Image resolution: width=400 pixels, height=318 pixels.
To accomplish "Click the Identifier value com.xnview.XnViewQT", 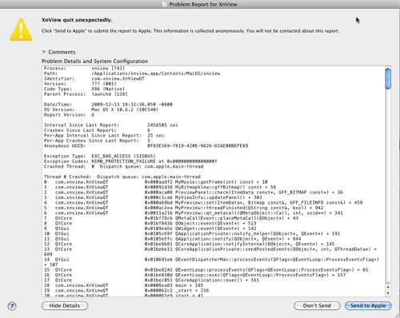I will click(118, 78).
